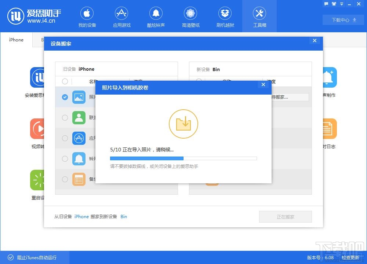
Task: Select the select-all circle in 旧设备 list header
Action: pyautogui.click(x=65, y=81)
